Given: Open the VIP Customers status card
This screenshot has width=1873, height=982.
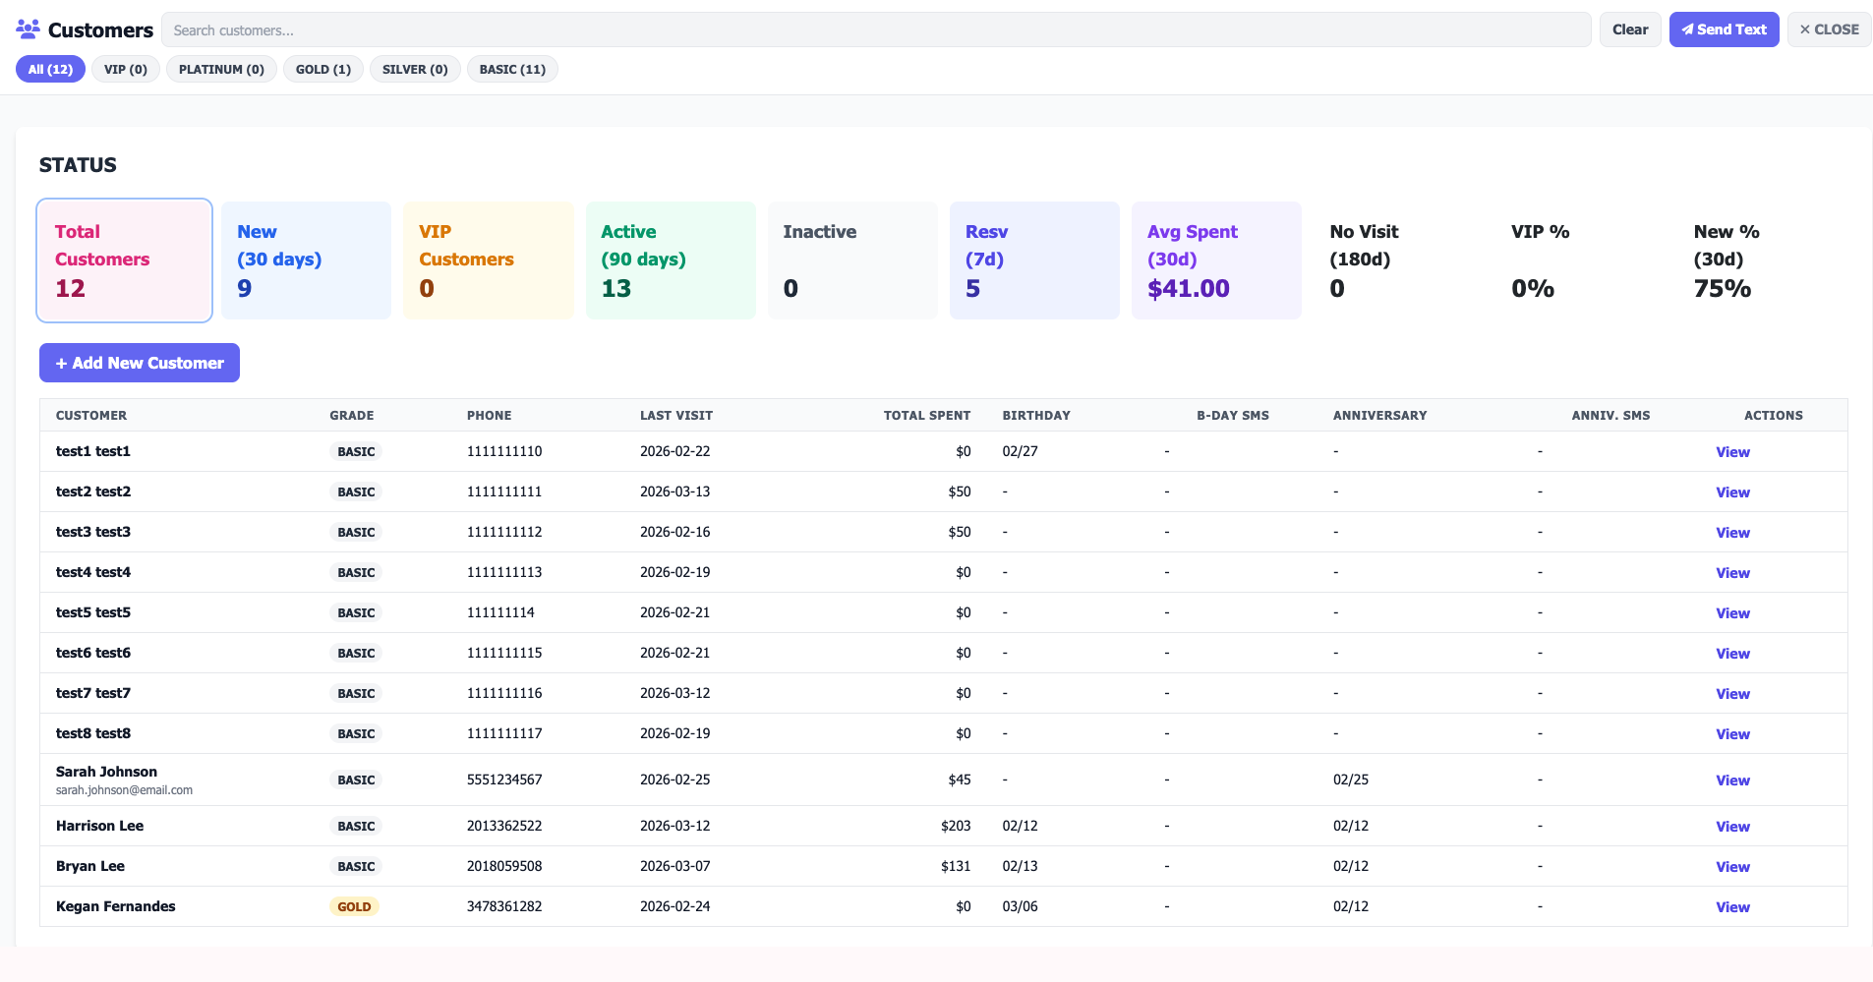Looking at the screenshot, I should 488,260.
